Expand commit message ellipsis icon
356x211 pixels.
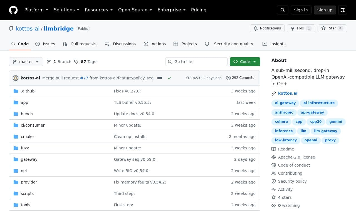[x=160, y=78]
